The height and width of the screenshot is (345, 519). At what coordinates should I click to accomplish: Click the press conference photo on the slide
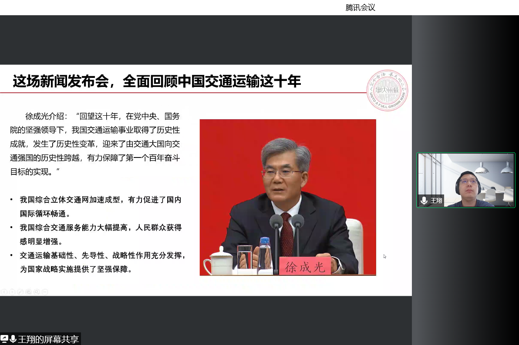click(287, 197)
